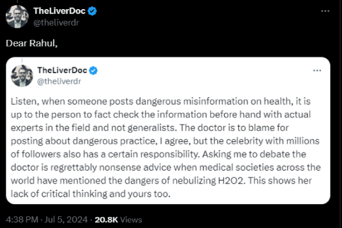This screenshot has width=342, height=228.
Task: Open TheLiverDoc profile from the quoted tweet name
Action: point(62,70)
